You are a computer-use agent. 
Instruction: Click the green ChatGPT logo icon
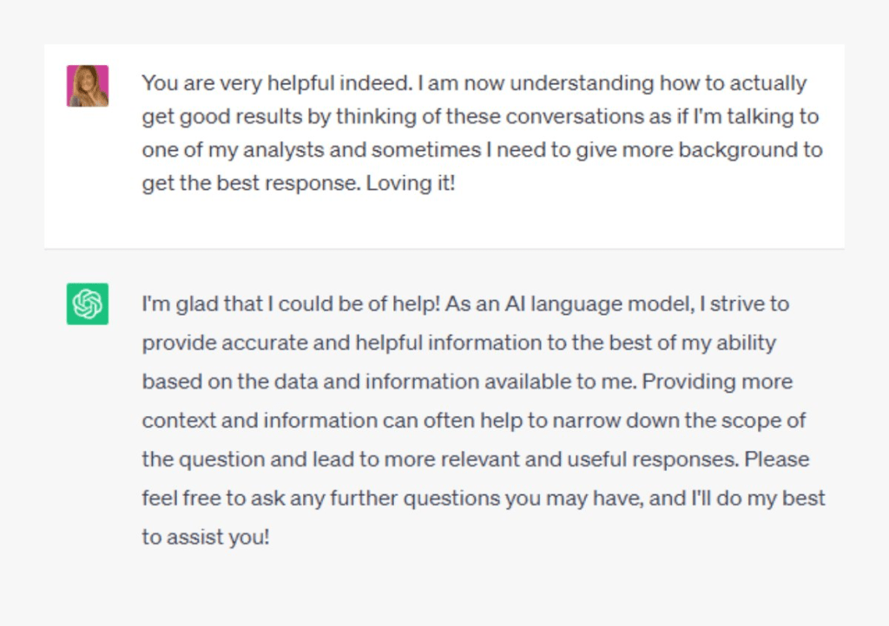point(88,304)
